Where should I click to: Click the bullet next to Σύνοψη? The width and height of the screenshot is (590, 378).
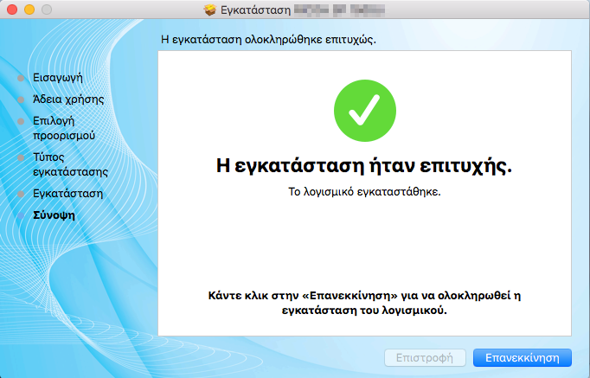pos(21,215)
